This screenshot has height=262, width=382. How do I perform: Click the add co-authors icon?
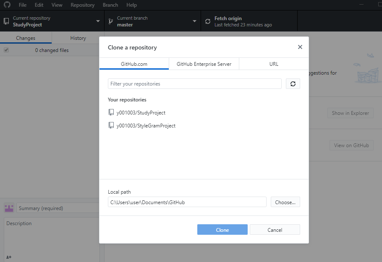[9, 257]
